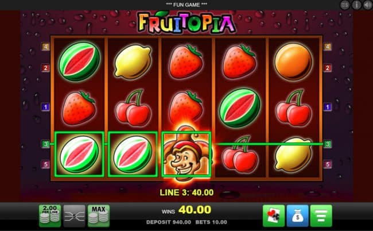Image resolution: width=373 pixels, height=231 pixels.
Task: Click the LINE 3: 40.00 win text
Action: [x=187, y=192]
